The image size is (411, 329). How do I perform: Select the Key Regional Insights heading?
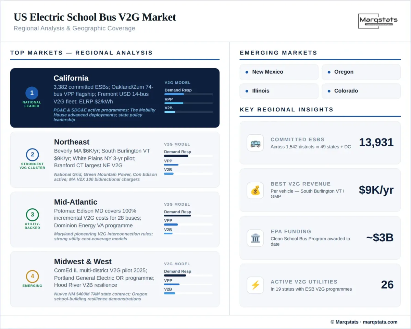coord(286,109)
